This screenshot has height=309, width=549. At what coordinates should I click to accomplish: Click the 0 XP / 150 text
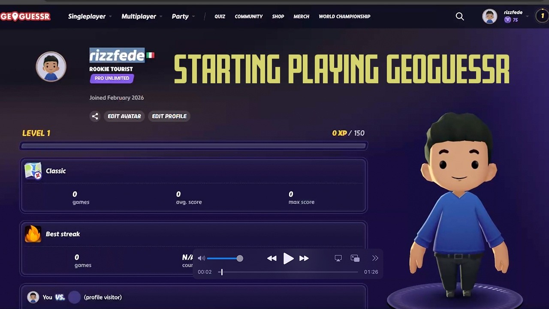click(x=348, y=133)
